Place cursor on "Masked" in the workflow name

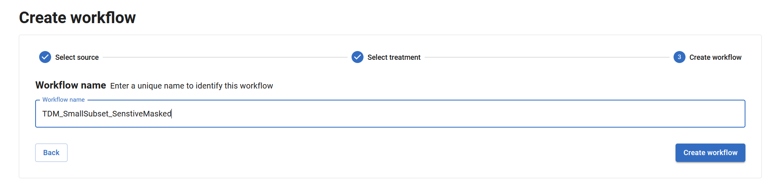coord(157,114)
